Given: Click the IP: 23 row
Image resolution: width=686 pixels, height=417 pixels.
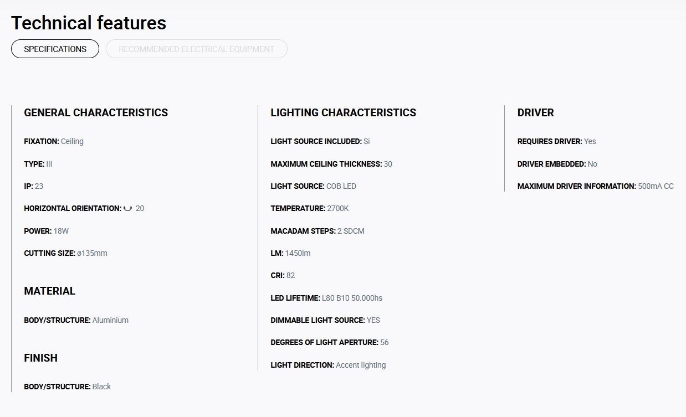Looking at the screenshot, I should click(x=33, y=186).
